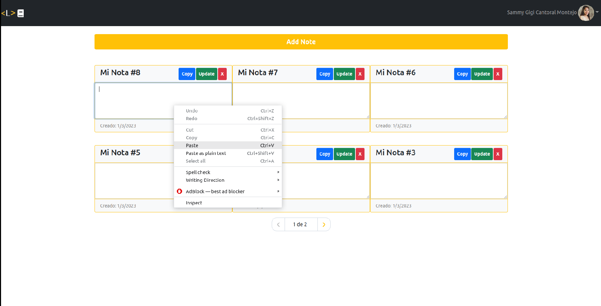Go to next page with right chevron
601x306 pixels.
pos(324,225)
